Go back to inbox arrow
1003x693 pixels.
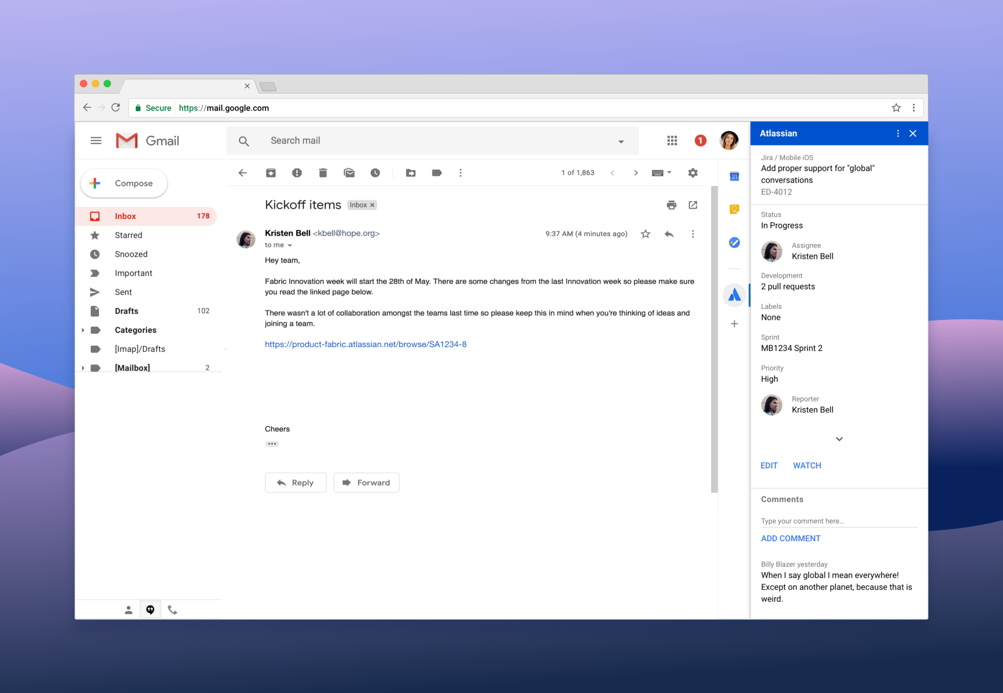(x=242, y=173)
